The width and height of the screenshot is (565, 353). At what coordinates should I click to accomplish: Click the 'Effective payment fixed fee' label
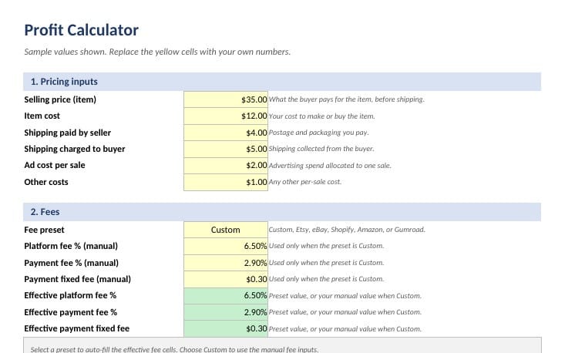point(77,328)
